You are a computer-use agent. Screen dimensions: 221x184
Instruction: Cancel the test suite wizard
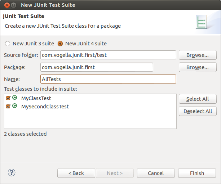(x=156, y=173)
